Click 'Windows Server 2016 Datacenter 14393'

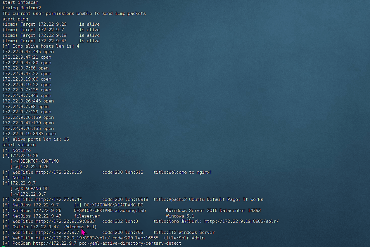pos(215,211)
